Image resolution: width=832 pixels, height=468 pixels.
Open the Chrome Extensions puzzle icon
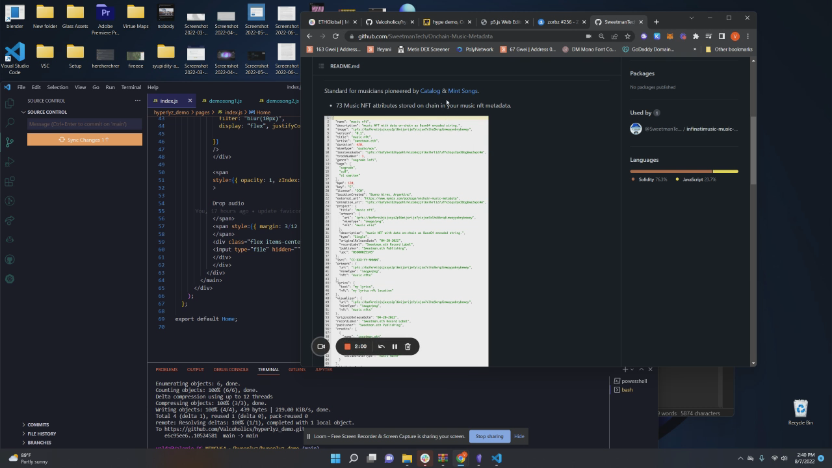tap(695, 36)
